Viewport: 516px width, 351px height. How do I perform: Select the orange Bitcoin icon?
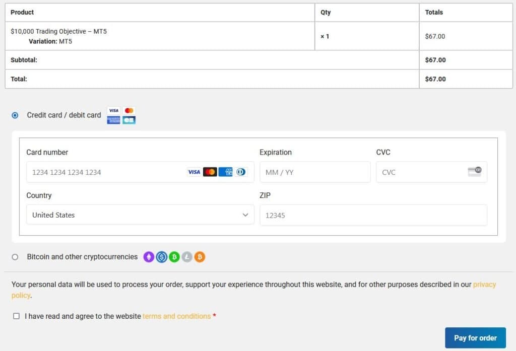(200, 257)
